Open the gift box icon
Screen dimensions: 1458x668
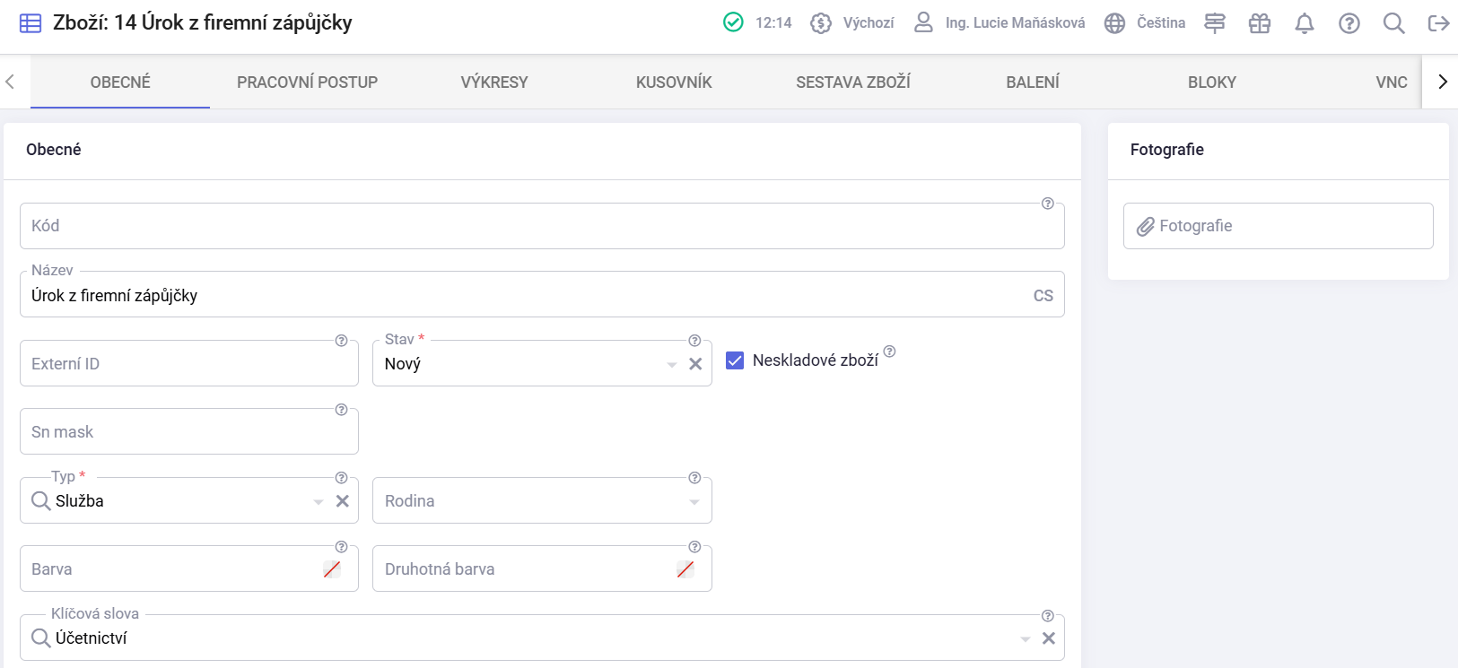point(1260,23)
